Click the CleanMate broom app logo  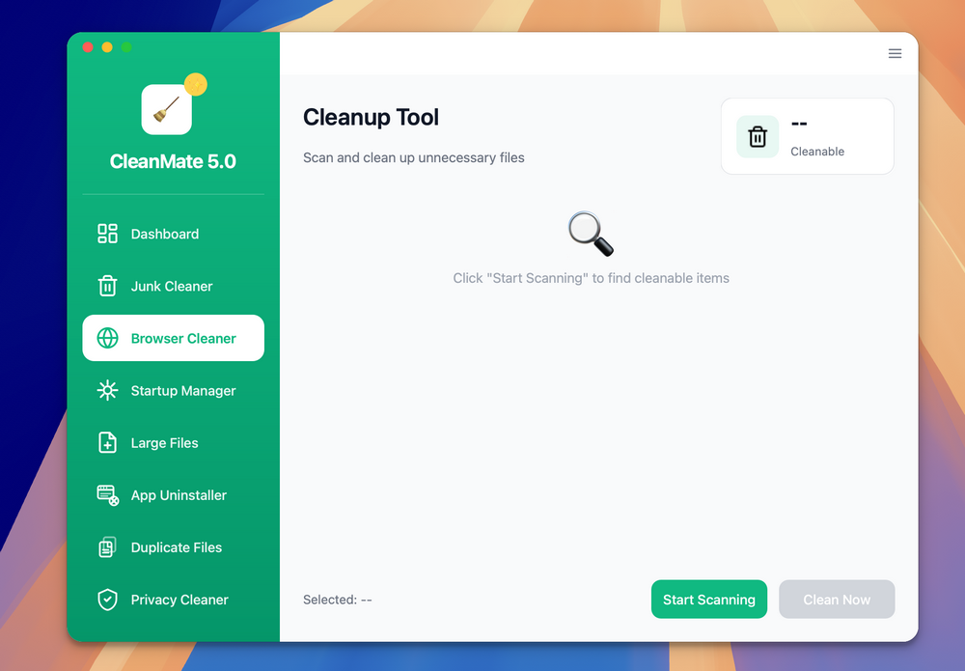coord(167,109)
